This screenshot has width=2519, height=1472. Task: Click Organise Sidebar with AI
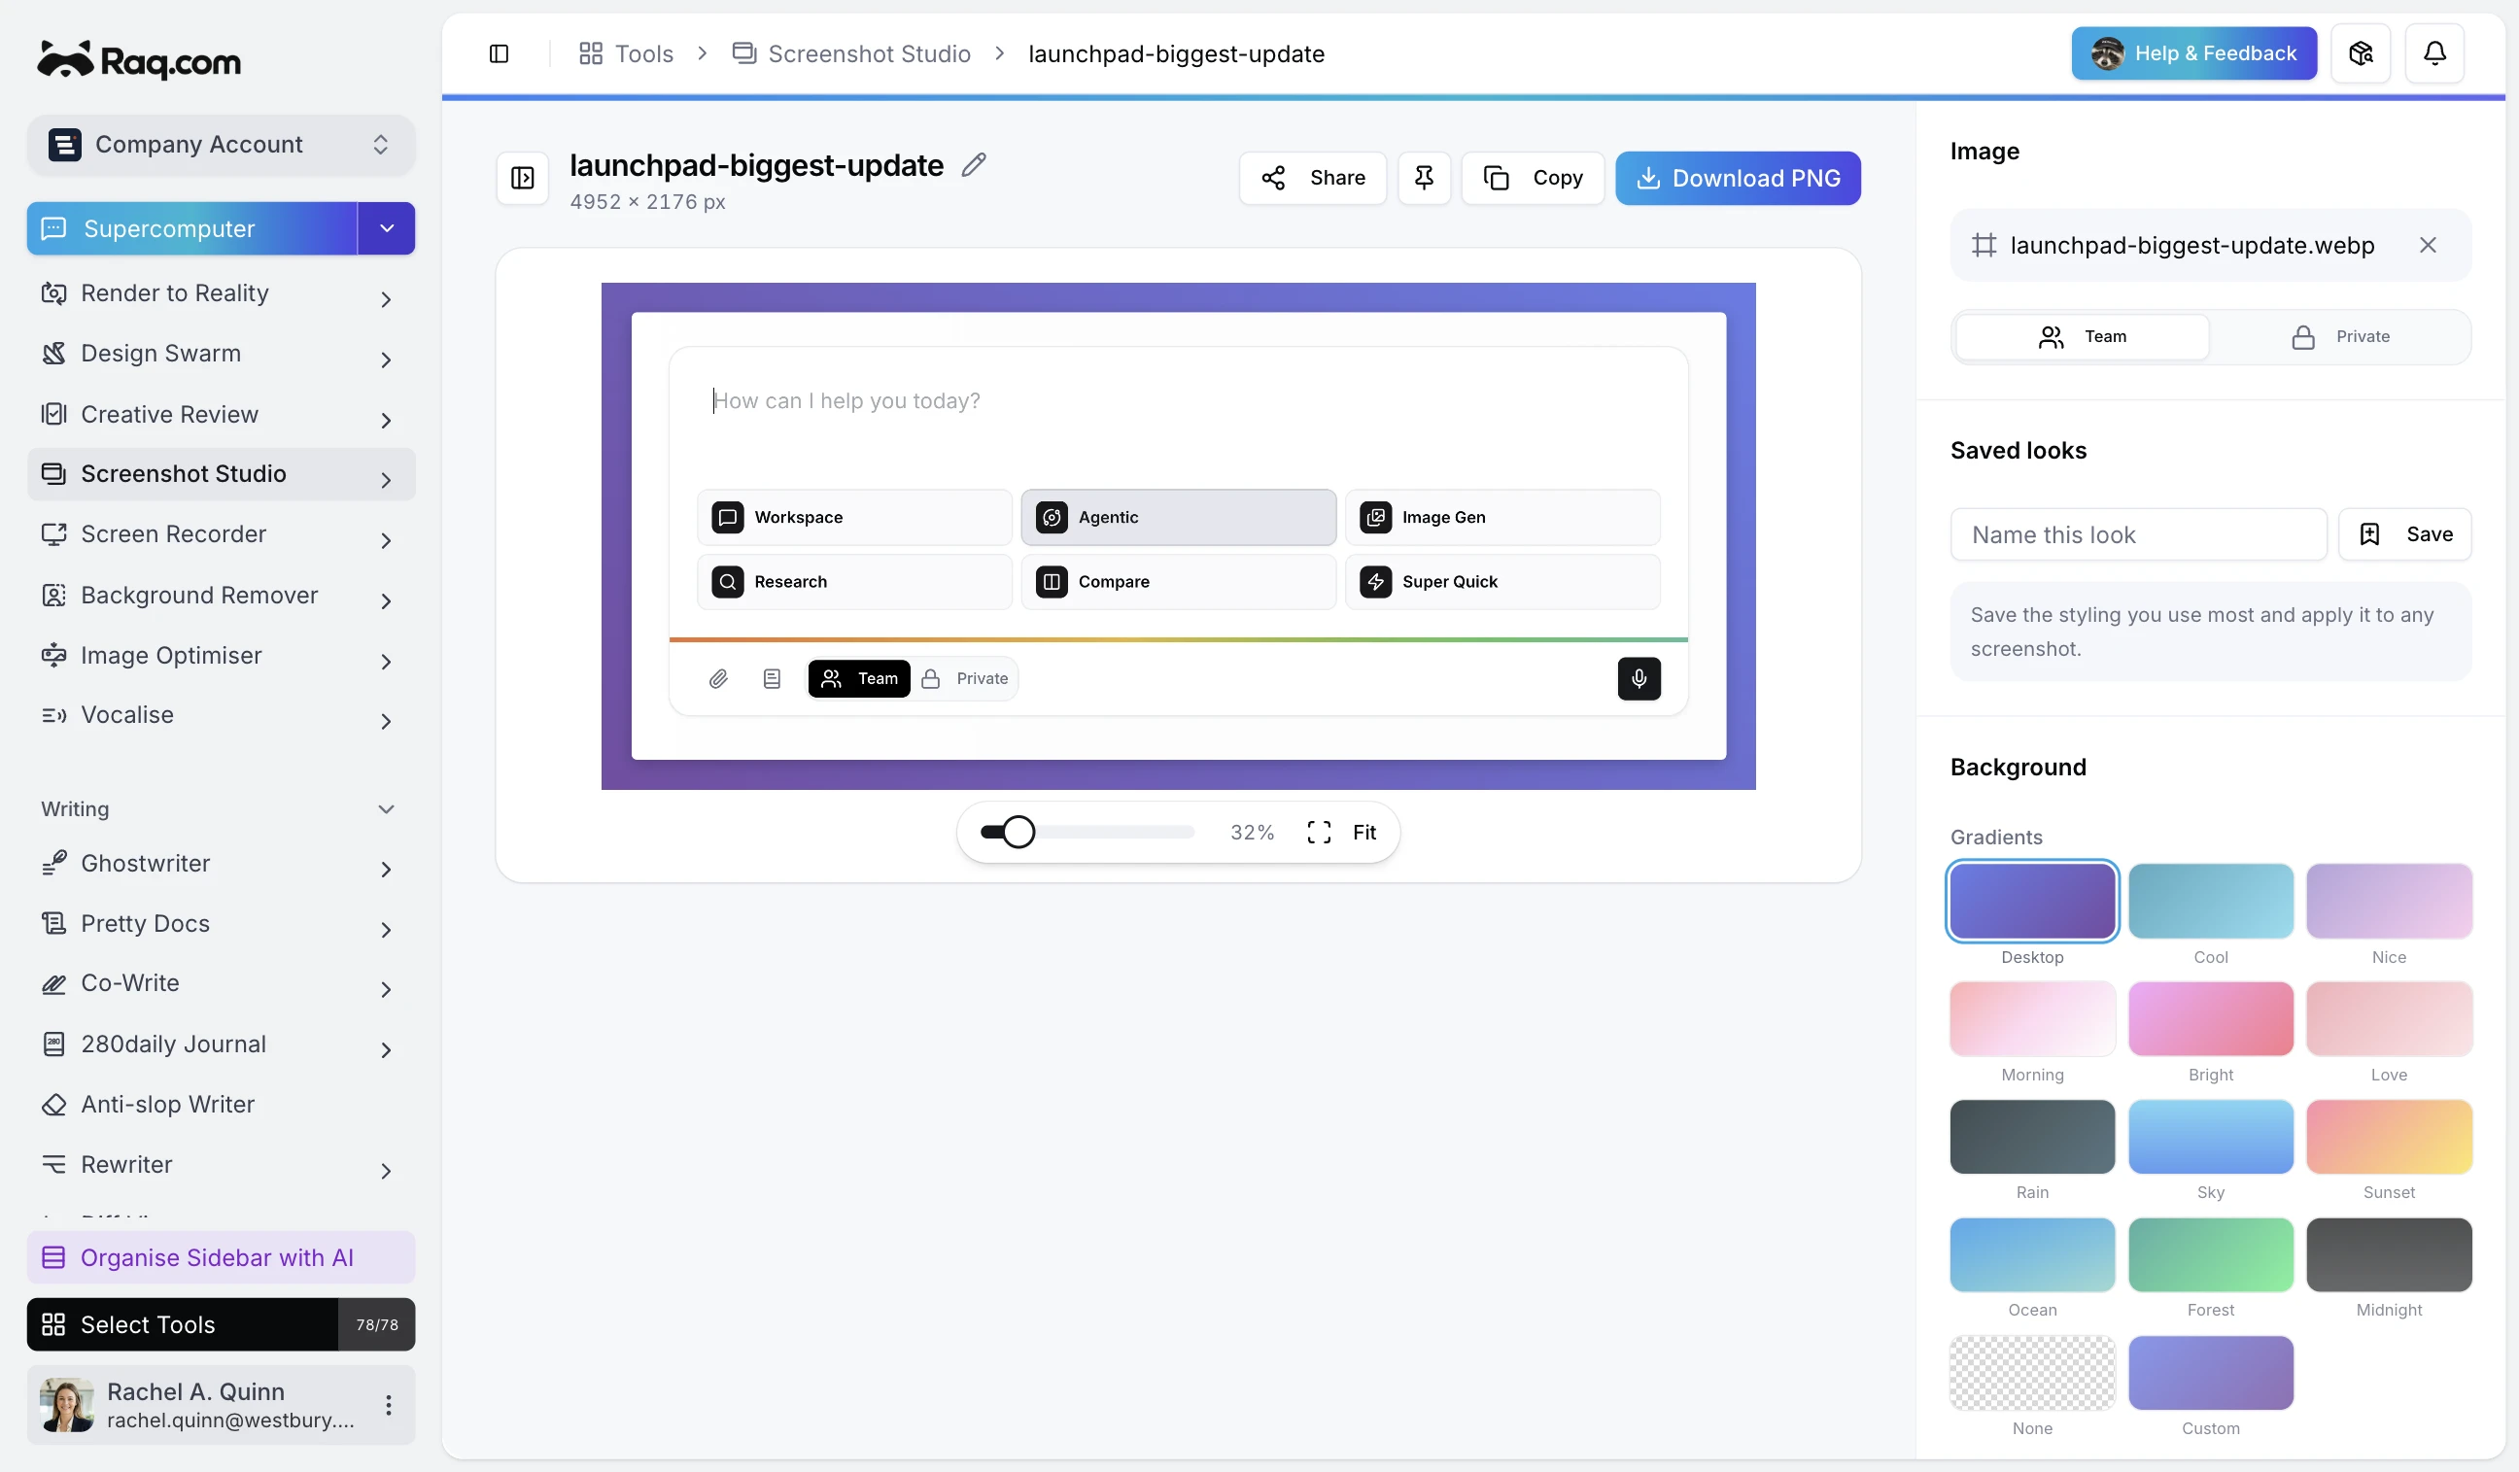pos(220,1258)
